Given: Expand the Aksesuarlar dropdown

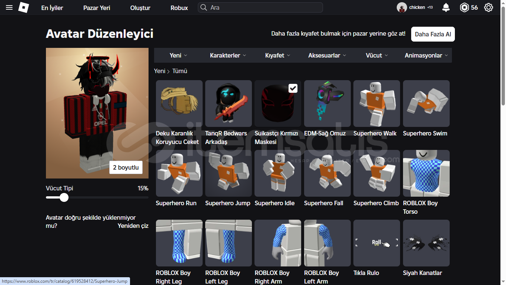Looking at the screenshot, I should pyautogui.click(x=327, y=55).
